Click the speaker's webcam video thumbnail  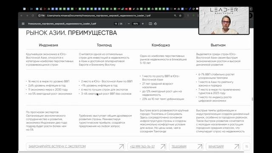tap(224, 21)
